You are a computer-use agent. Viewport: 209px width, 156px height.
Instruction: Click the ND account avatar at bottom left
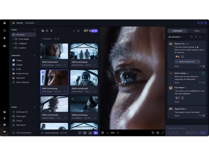(5, 131)
